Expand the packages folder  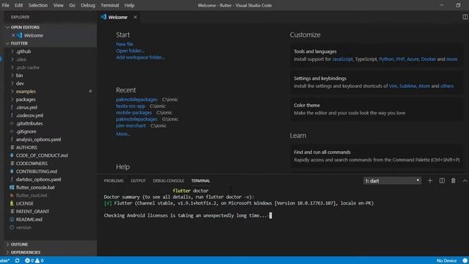coord(26,100)
